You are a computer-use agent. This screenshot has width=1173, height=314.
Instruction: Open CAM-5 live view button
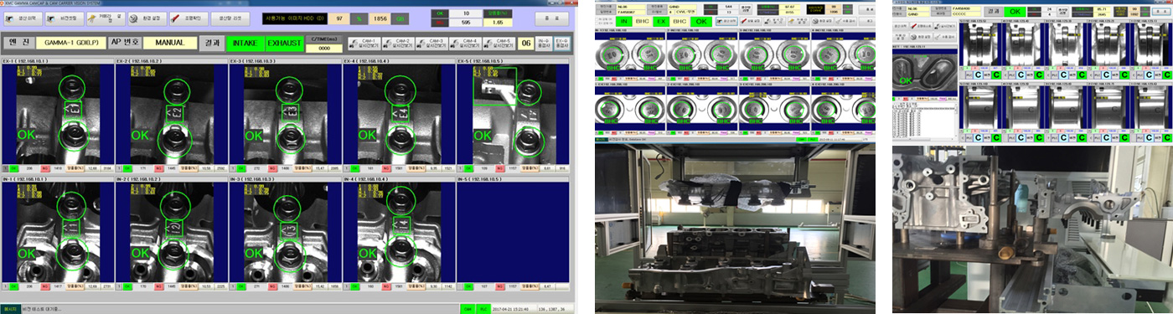499,43
